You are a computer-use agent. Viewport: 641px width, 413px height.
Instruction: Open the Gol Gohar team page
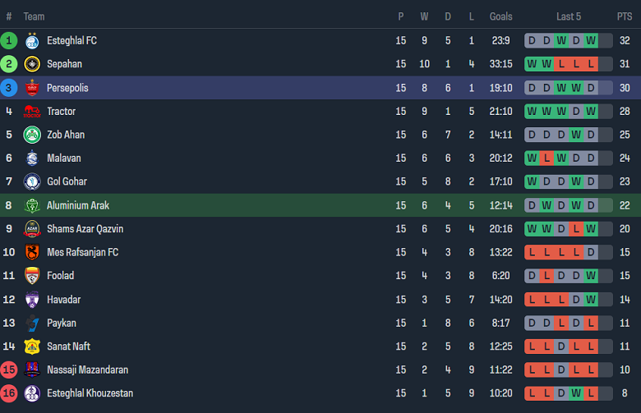click(67, 181)
